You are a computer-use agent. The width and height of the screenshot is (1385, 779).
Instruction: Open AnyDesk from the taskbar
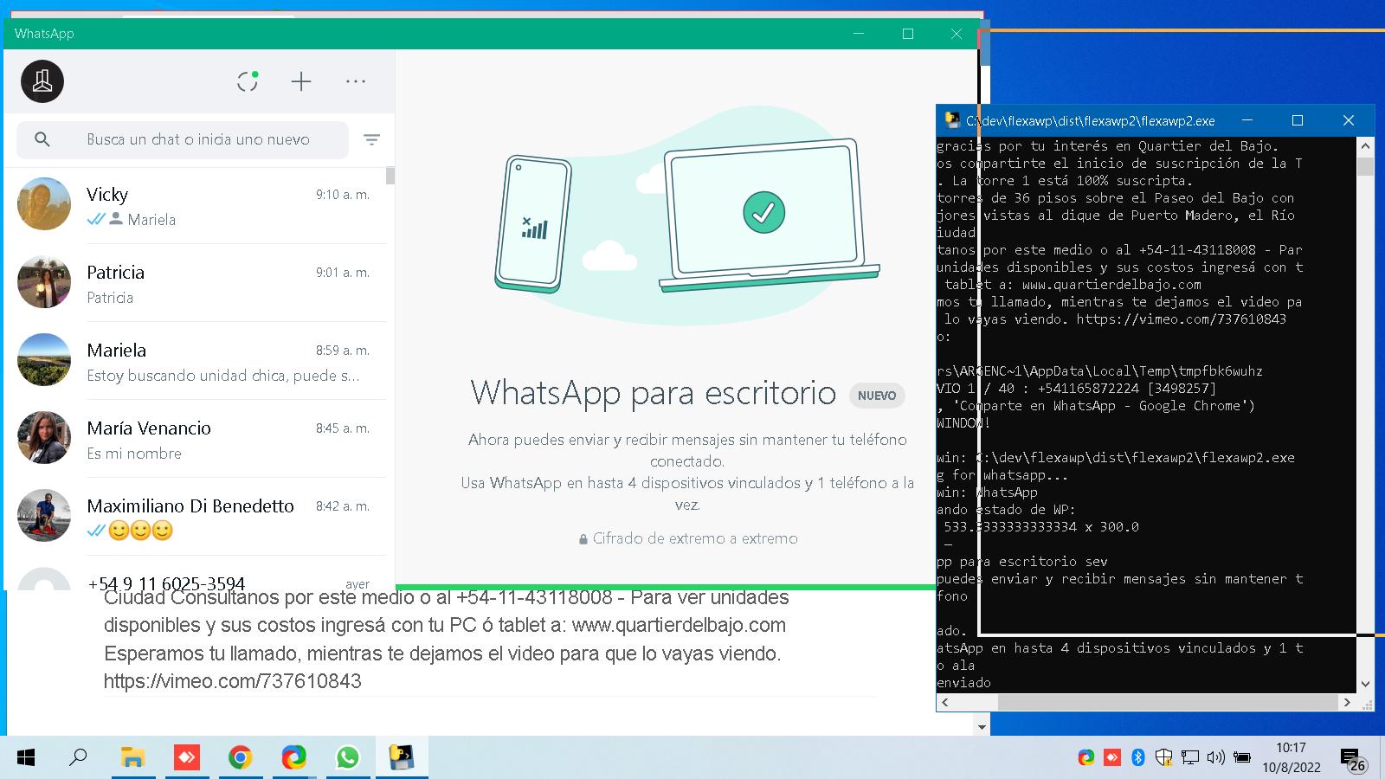186,758
